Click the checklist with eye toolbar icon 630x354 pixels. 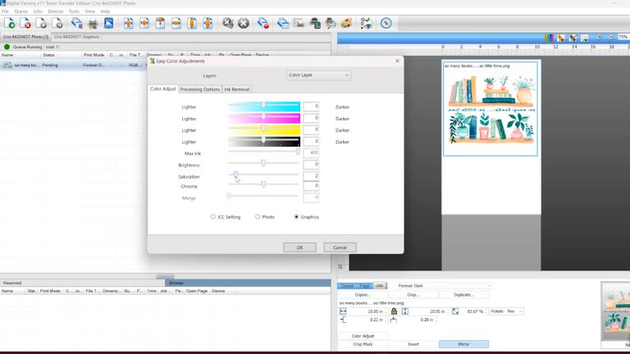[x=366, y=23]
